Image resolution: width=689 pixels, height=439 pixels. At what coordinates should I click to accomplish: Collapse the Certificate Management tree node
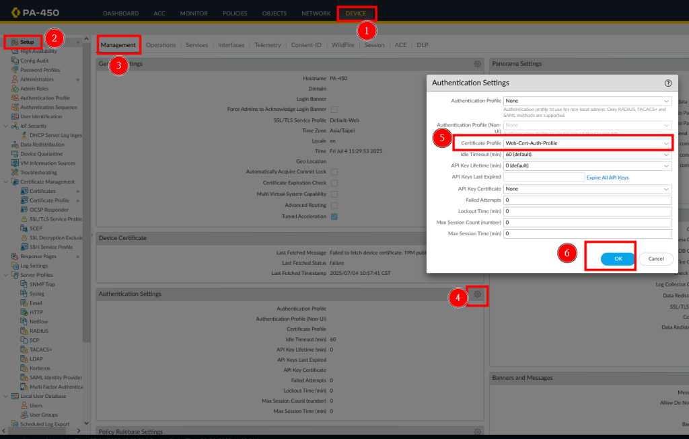[5, 182]
